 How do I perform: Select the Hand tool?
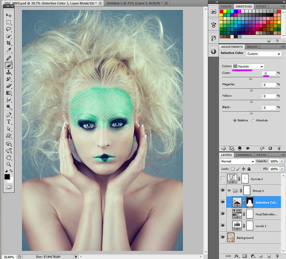[9, 157]
